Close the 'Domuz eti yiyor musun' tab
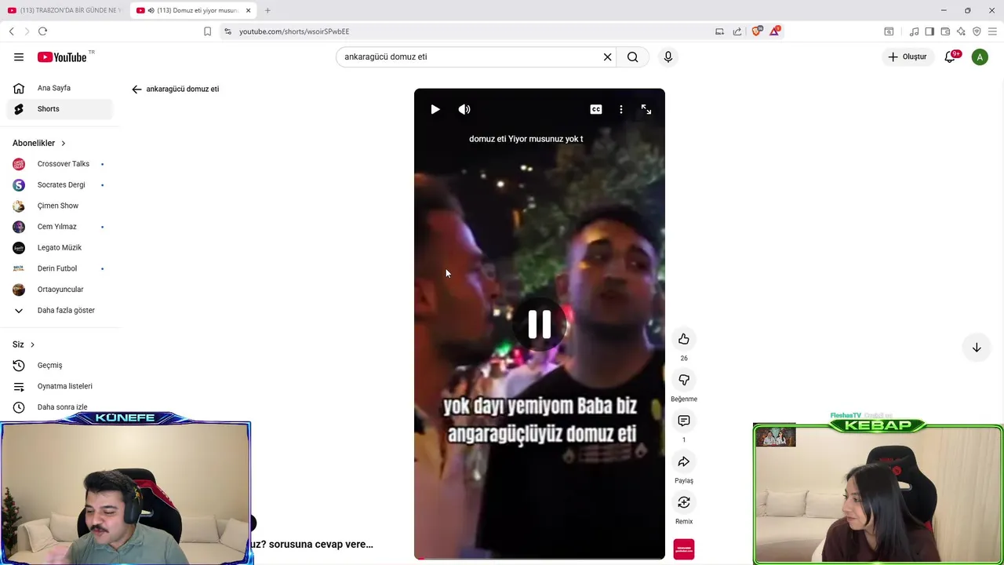 point(249,10)
